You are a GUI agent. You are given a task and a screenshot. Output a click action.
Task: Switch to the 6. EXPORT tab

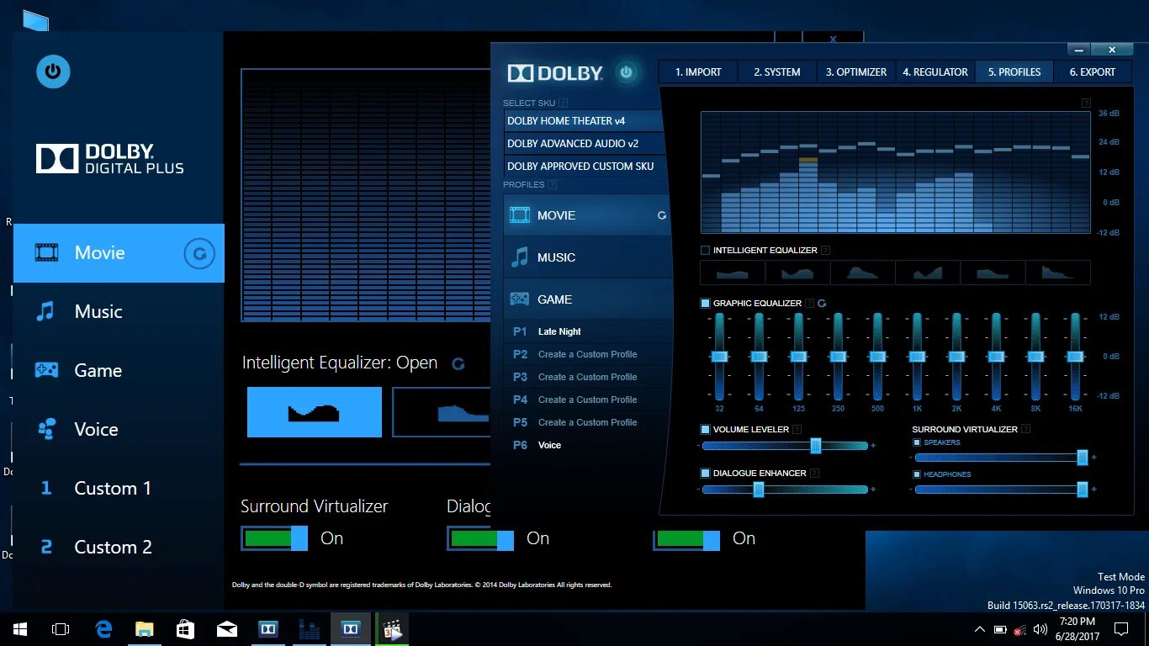(x=1093, y=72)
